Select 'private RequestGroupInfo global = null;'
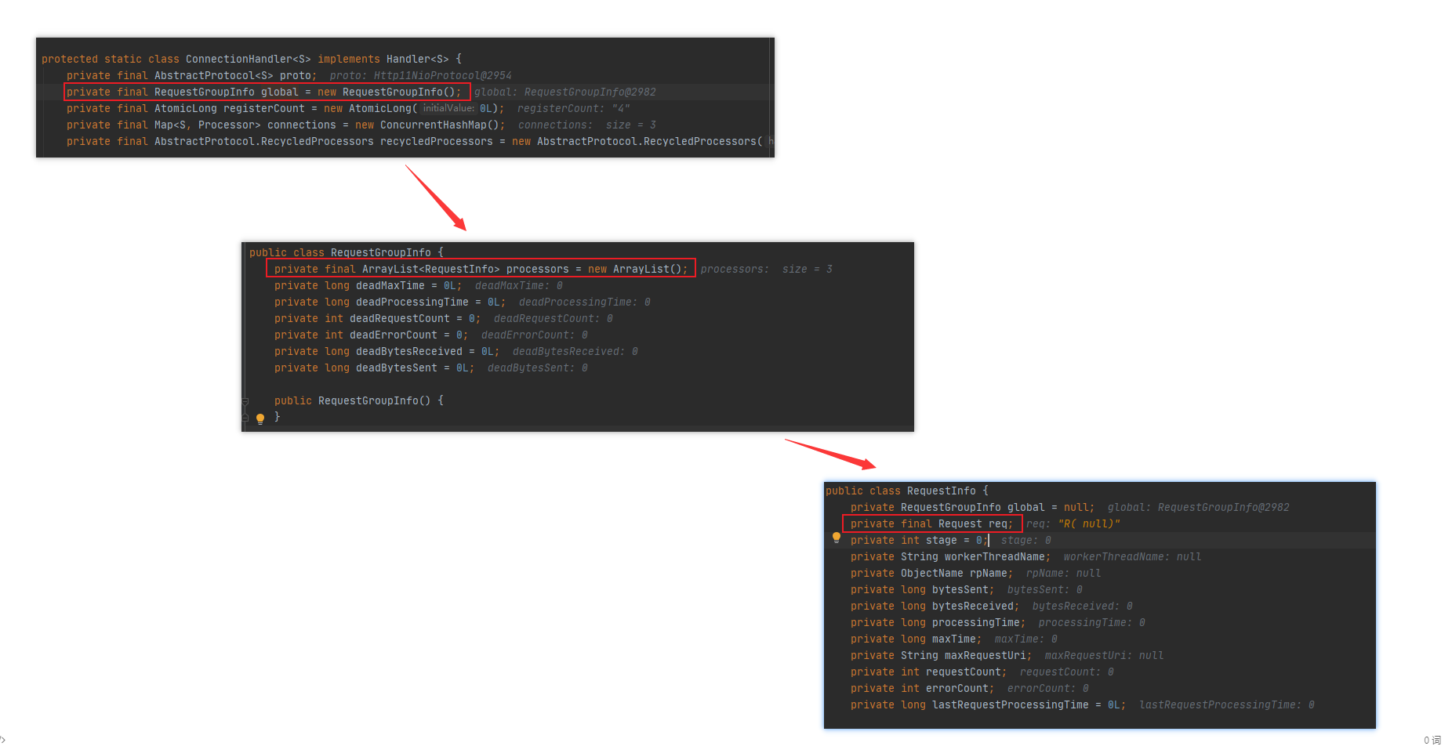The width and height of the screenshot is (1452, 746). pyautogui.click(x=973, y=507)
